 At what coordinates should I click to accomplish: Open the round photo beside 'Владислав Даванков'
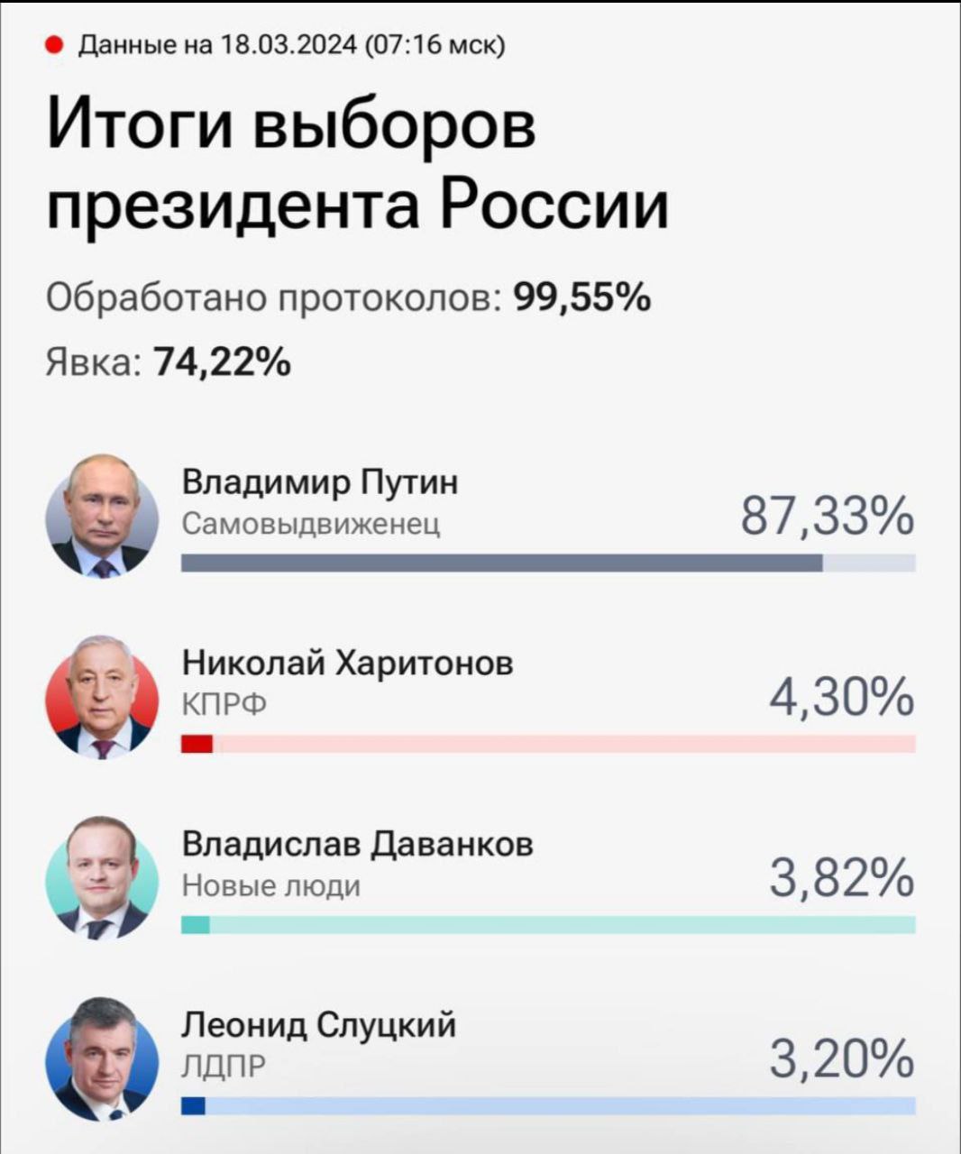101,877
